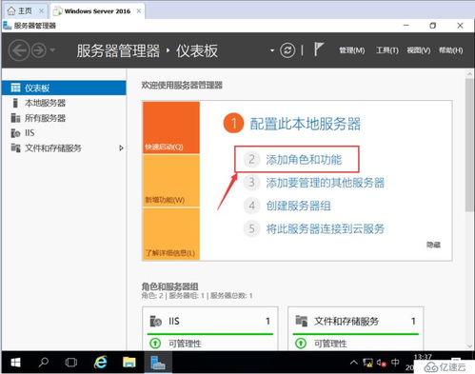The image size is (475, 374).
Task: Open navigation history dropdown beside forward arrow
Action: click(53, 49)
